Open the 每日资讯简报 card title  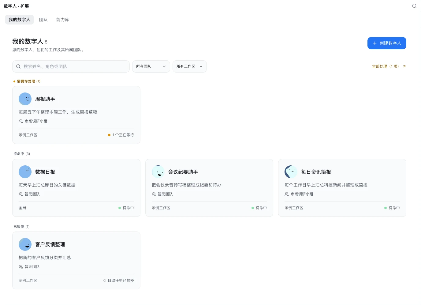pos(316,172)
